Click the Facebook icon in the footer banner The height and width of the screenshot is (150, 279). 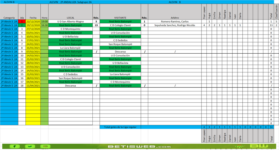click(15, 147)
